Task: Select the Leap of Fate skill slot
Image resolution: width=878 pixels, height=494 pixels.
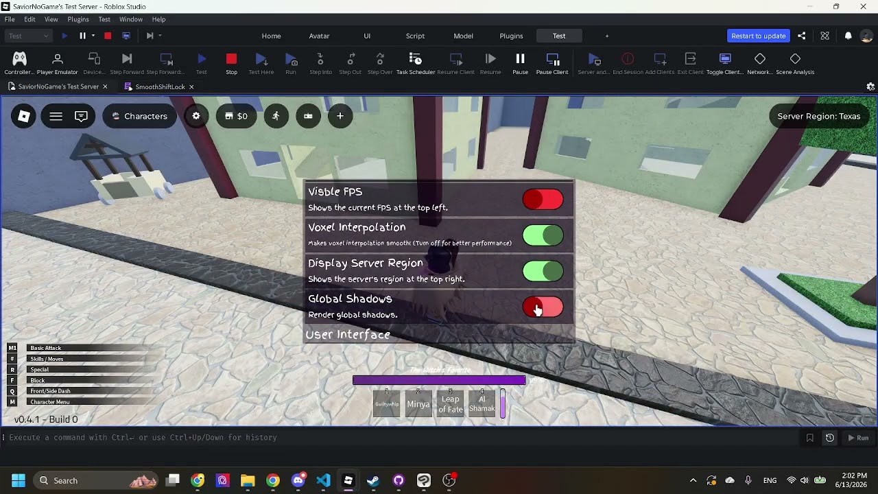Action: point(451,403)
